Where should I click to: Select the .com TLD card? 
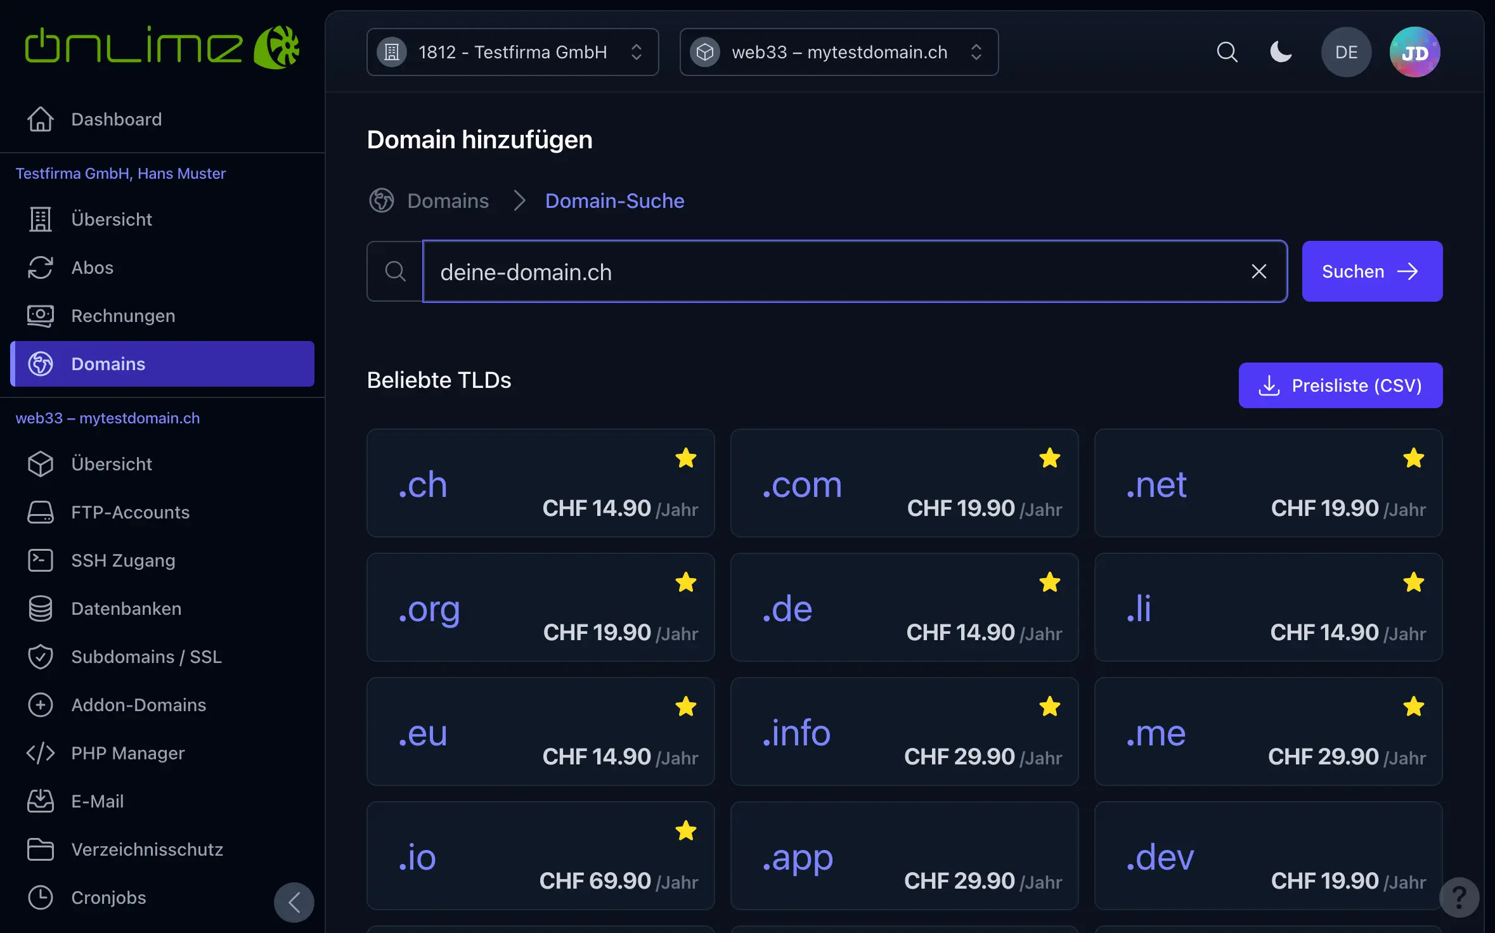pyautogui.click(x=904, y=483)
